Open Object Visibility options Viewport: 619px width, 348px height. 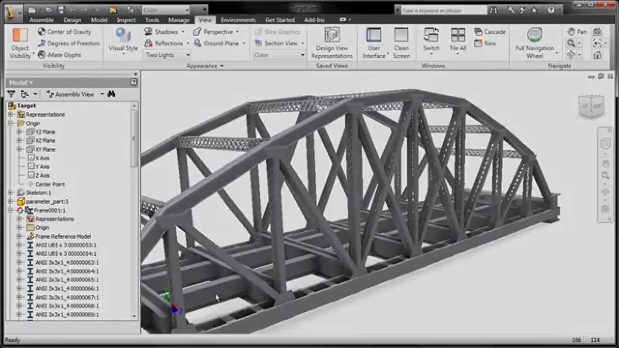pos(20,43)
